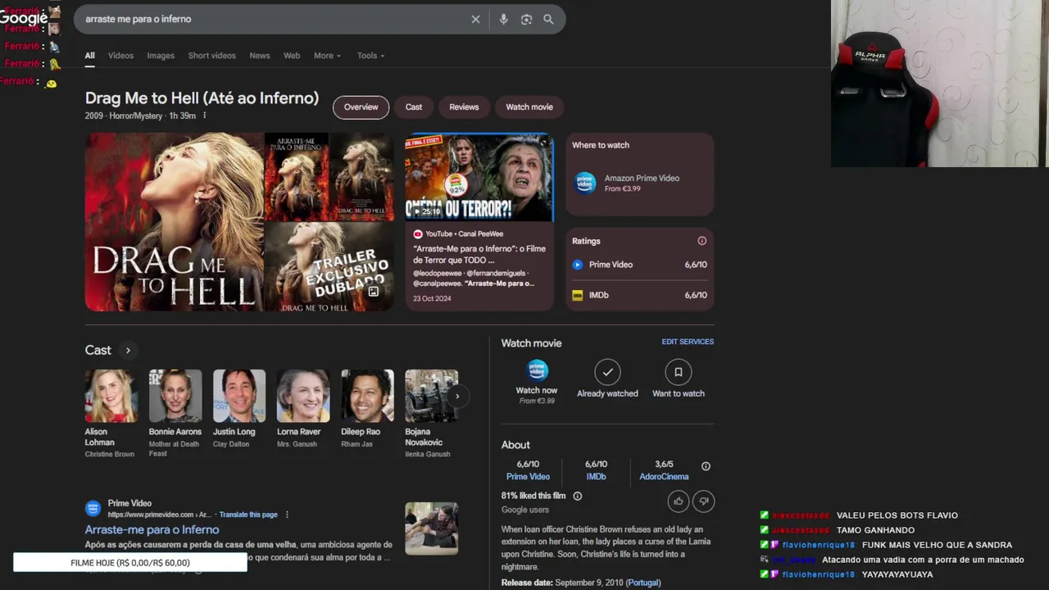Image resolution: width=1049 pixels, height=590 pixels.
Task: Click Amazon Prime Video From €3.99 option
Action: 639,182
